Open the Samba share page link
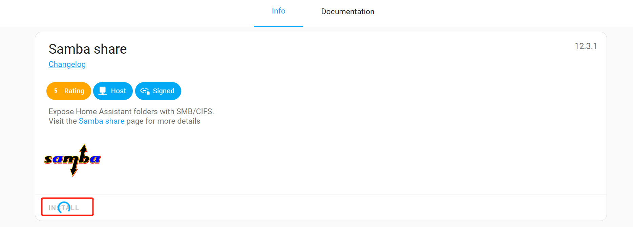Image resolution: width=633 pixels, height=227 pixels. click(102, 121)
